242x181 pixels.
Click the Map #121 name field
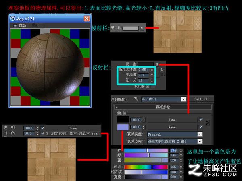click(x=161, y=99)
